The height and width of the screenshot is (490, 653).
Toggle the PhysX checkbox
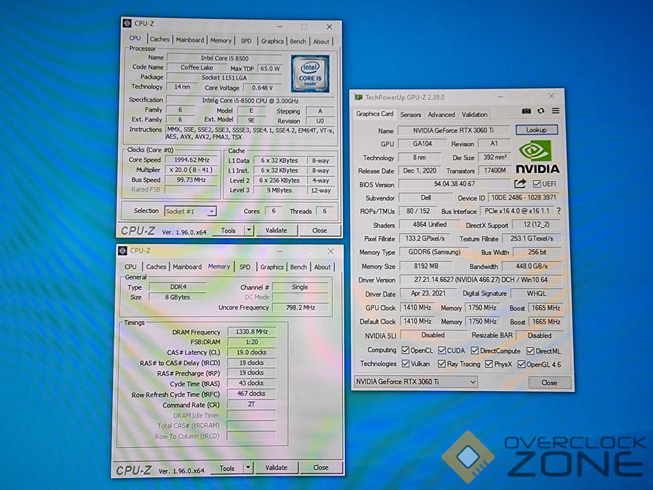point(489,364)
